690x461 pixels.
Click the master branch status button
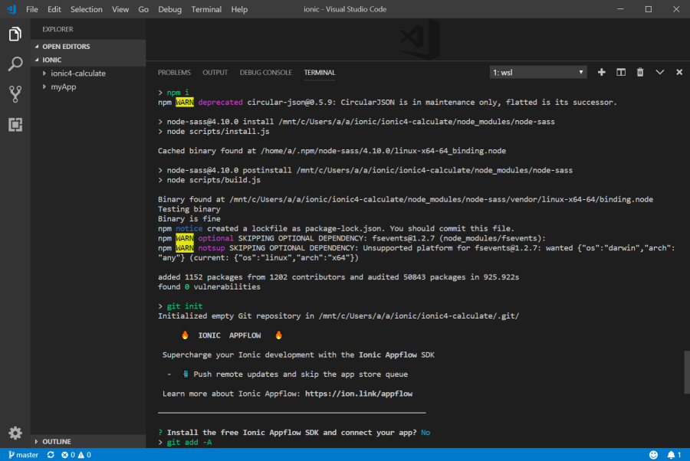pos(23,455)
